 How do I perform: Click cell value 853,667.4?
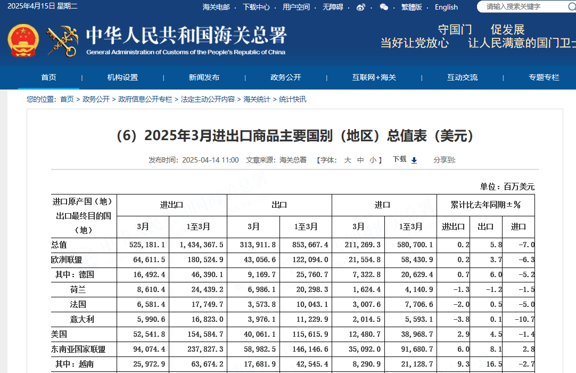[310, 245]
